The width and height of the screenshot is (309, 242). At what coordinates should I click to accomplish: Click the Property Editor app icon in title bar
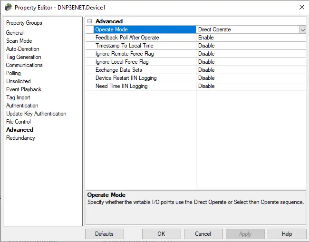click(9, 8)
